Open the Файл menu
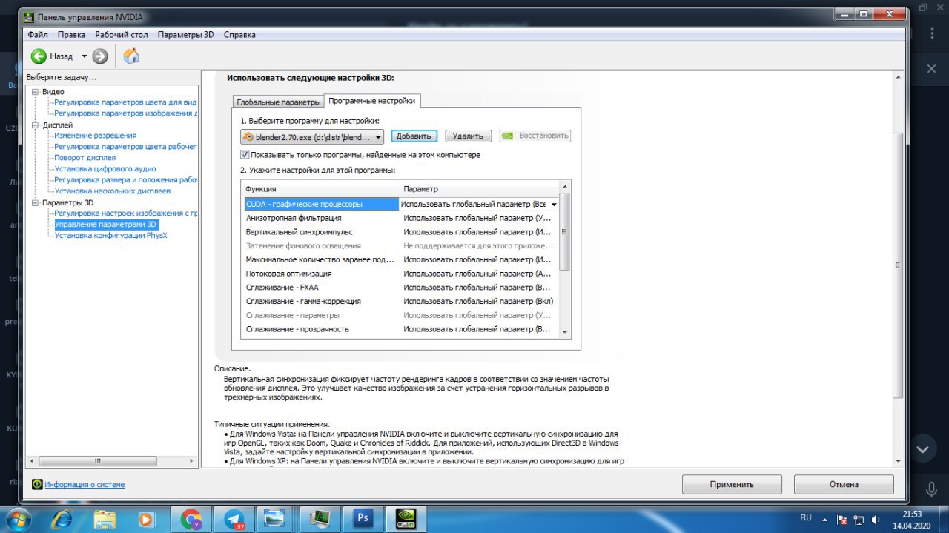 (x=38, y=34)
